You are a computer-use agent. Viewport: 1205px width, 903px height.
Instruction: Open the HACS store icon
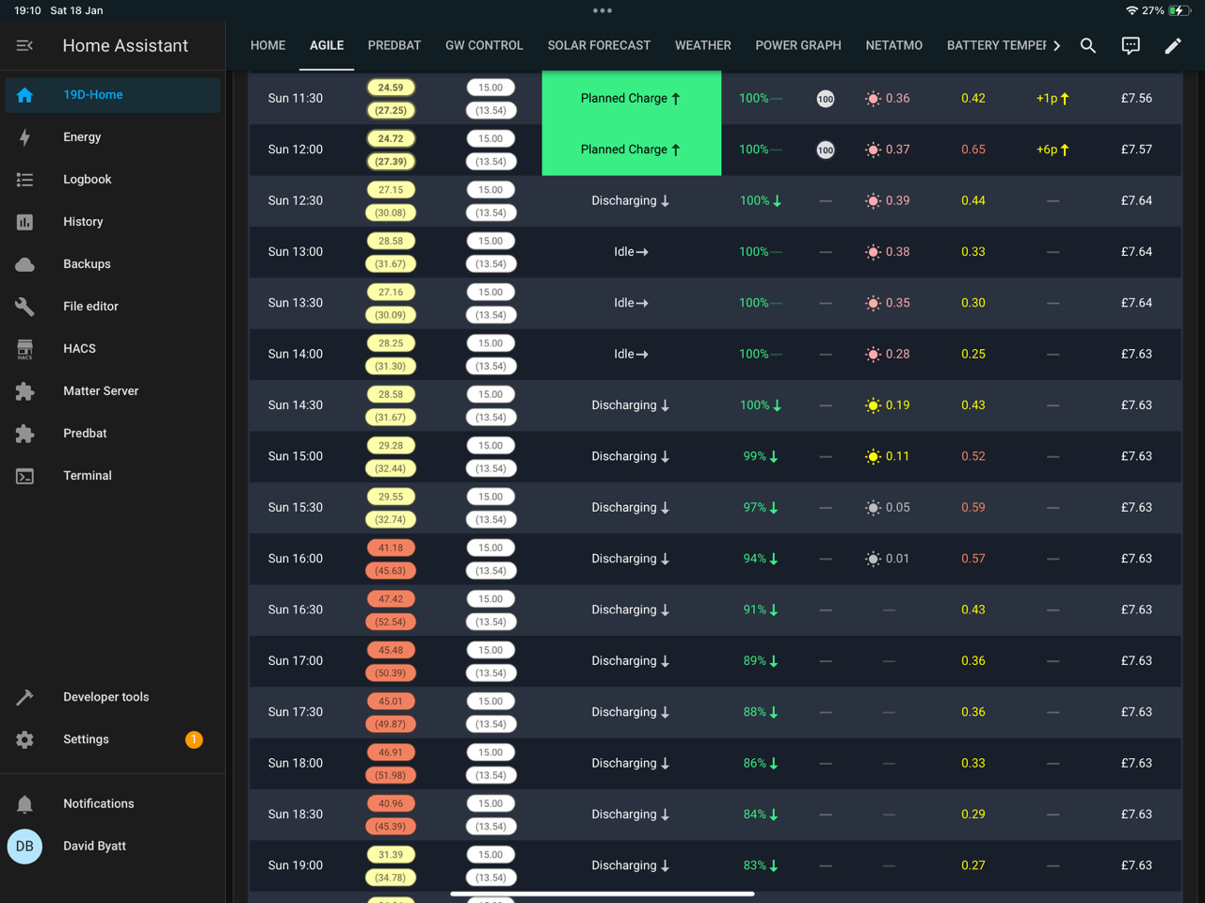point(25,349)
